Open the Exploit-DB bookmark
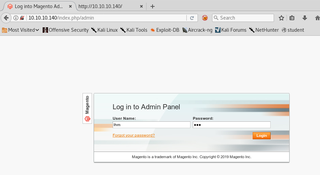Screen dimensions: 320x175 pos(165,30)
